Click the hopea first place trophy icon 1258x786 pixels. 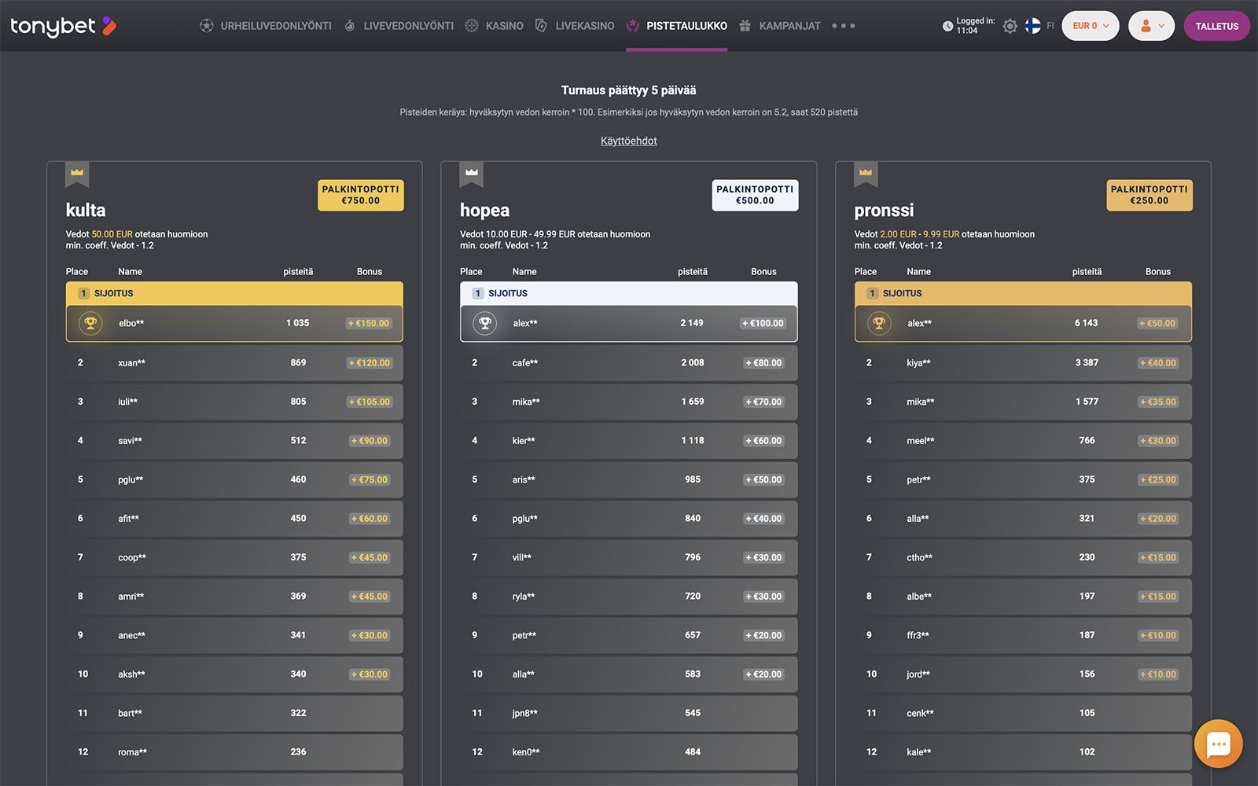click(485, 323)
